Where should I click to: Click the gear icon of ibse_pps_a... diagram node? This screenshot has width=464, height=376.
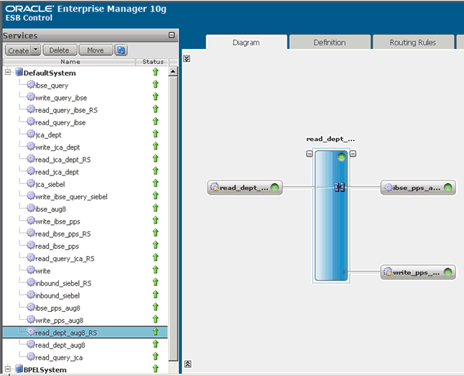point(388,187)
